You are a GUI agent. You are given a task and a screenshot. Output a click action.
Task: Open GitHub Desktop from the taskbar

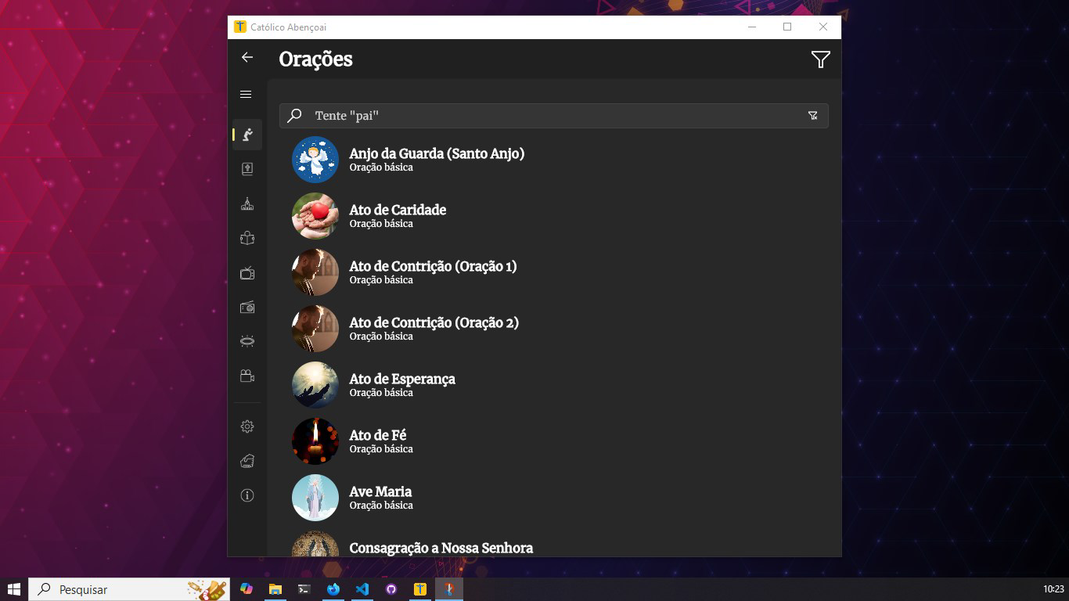391,589
